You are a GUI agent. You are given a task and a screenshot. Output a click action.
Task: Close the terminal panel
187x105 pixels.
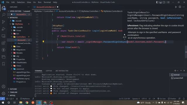184,71
